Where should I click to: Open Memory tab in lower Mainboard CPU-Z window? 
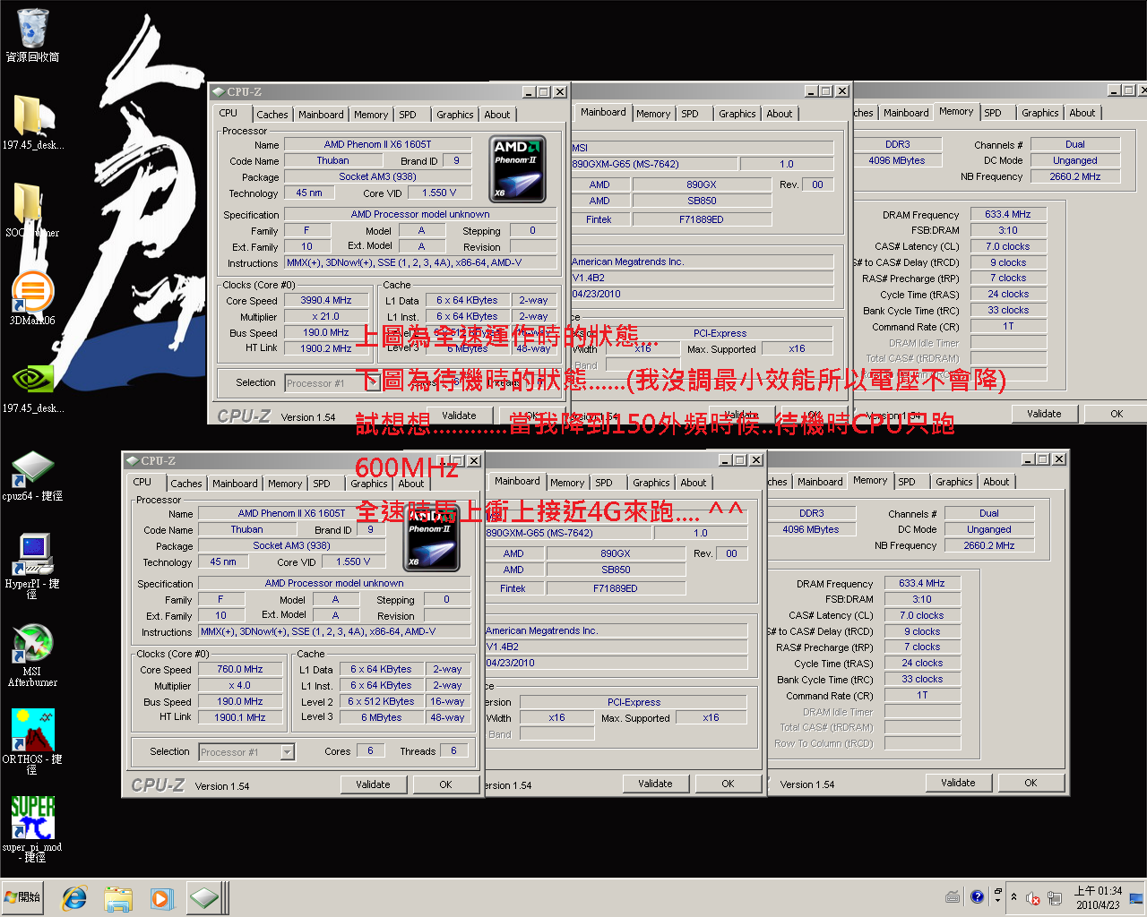[x=567, y=483]
